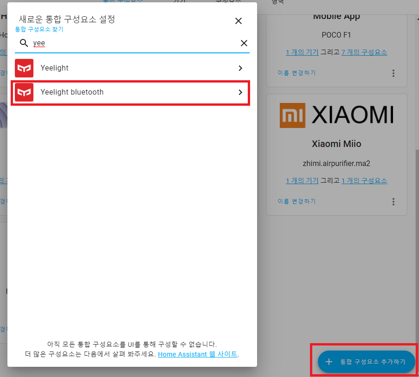Open the Xiaomi Miio card overflow menu
The width and height of the screenshot is (419, 377).
point(393,202)
